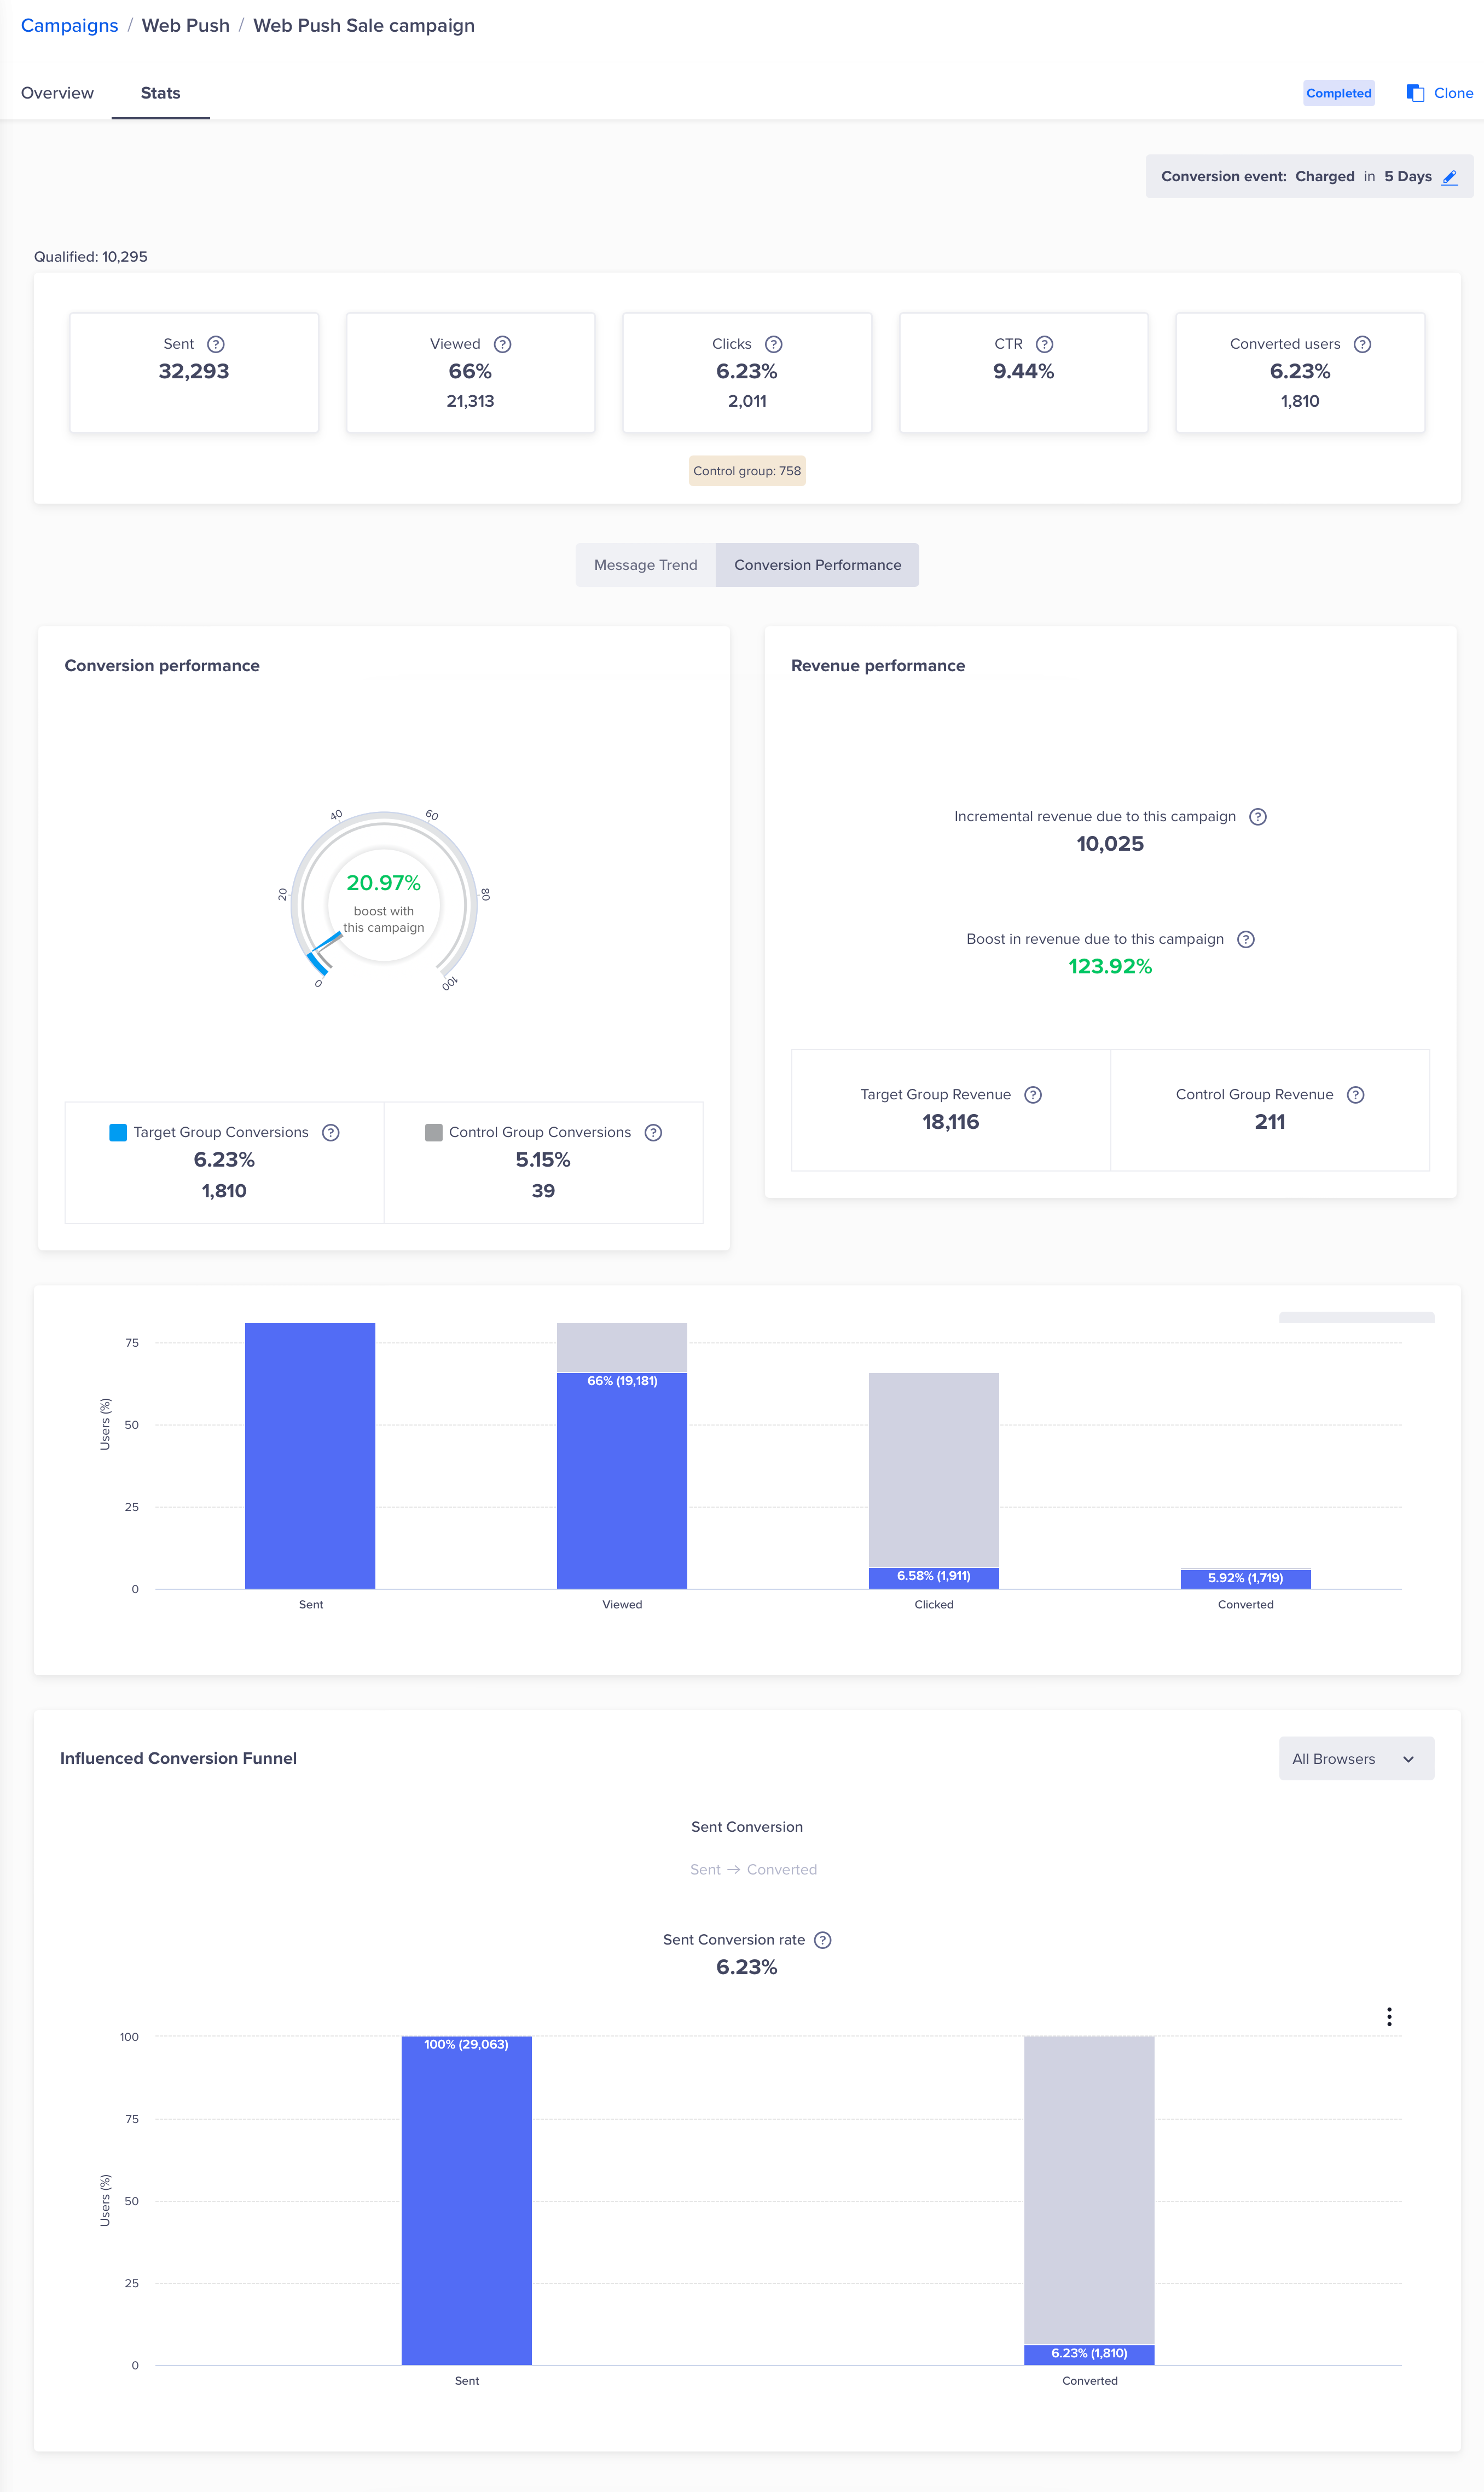The height and width of the screenshot is (2492, 1484).
Task: Open the Target Group Conversions help icon
Action: pyautogui.click(x=331, y=1133)
